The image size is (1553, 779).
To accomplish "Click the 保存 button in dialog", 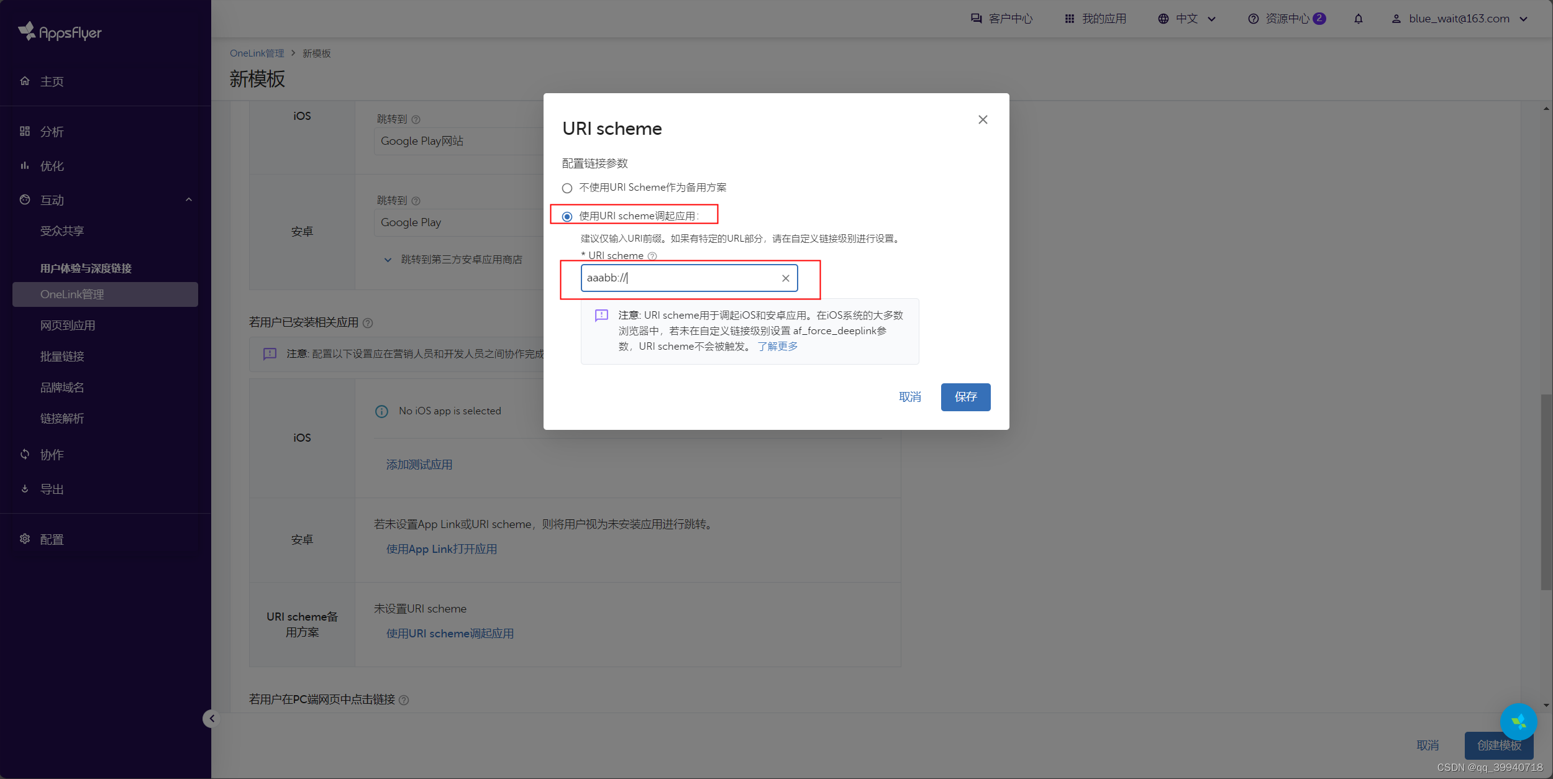I will click(965, 397).
